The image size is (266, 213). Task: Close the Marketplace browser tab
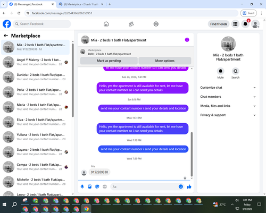coord(102,4)
